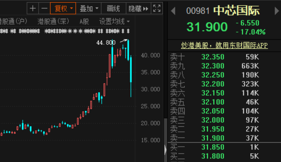The width and height of the screenshot is (281, 162).
Task: Collapse quote panel using divider arrow
Action: pos(165,150)
